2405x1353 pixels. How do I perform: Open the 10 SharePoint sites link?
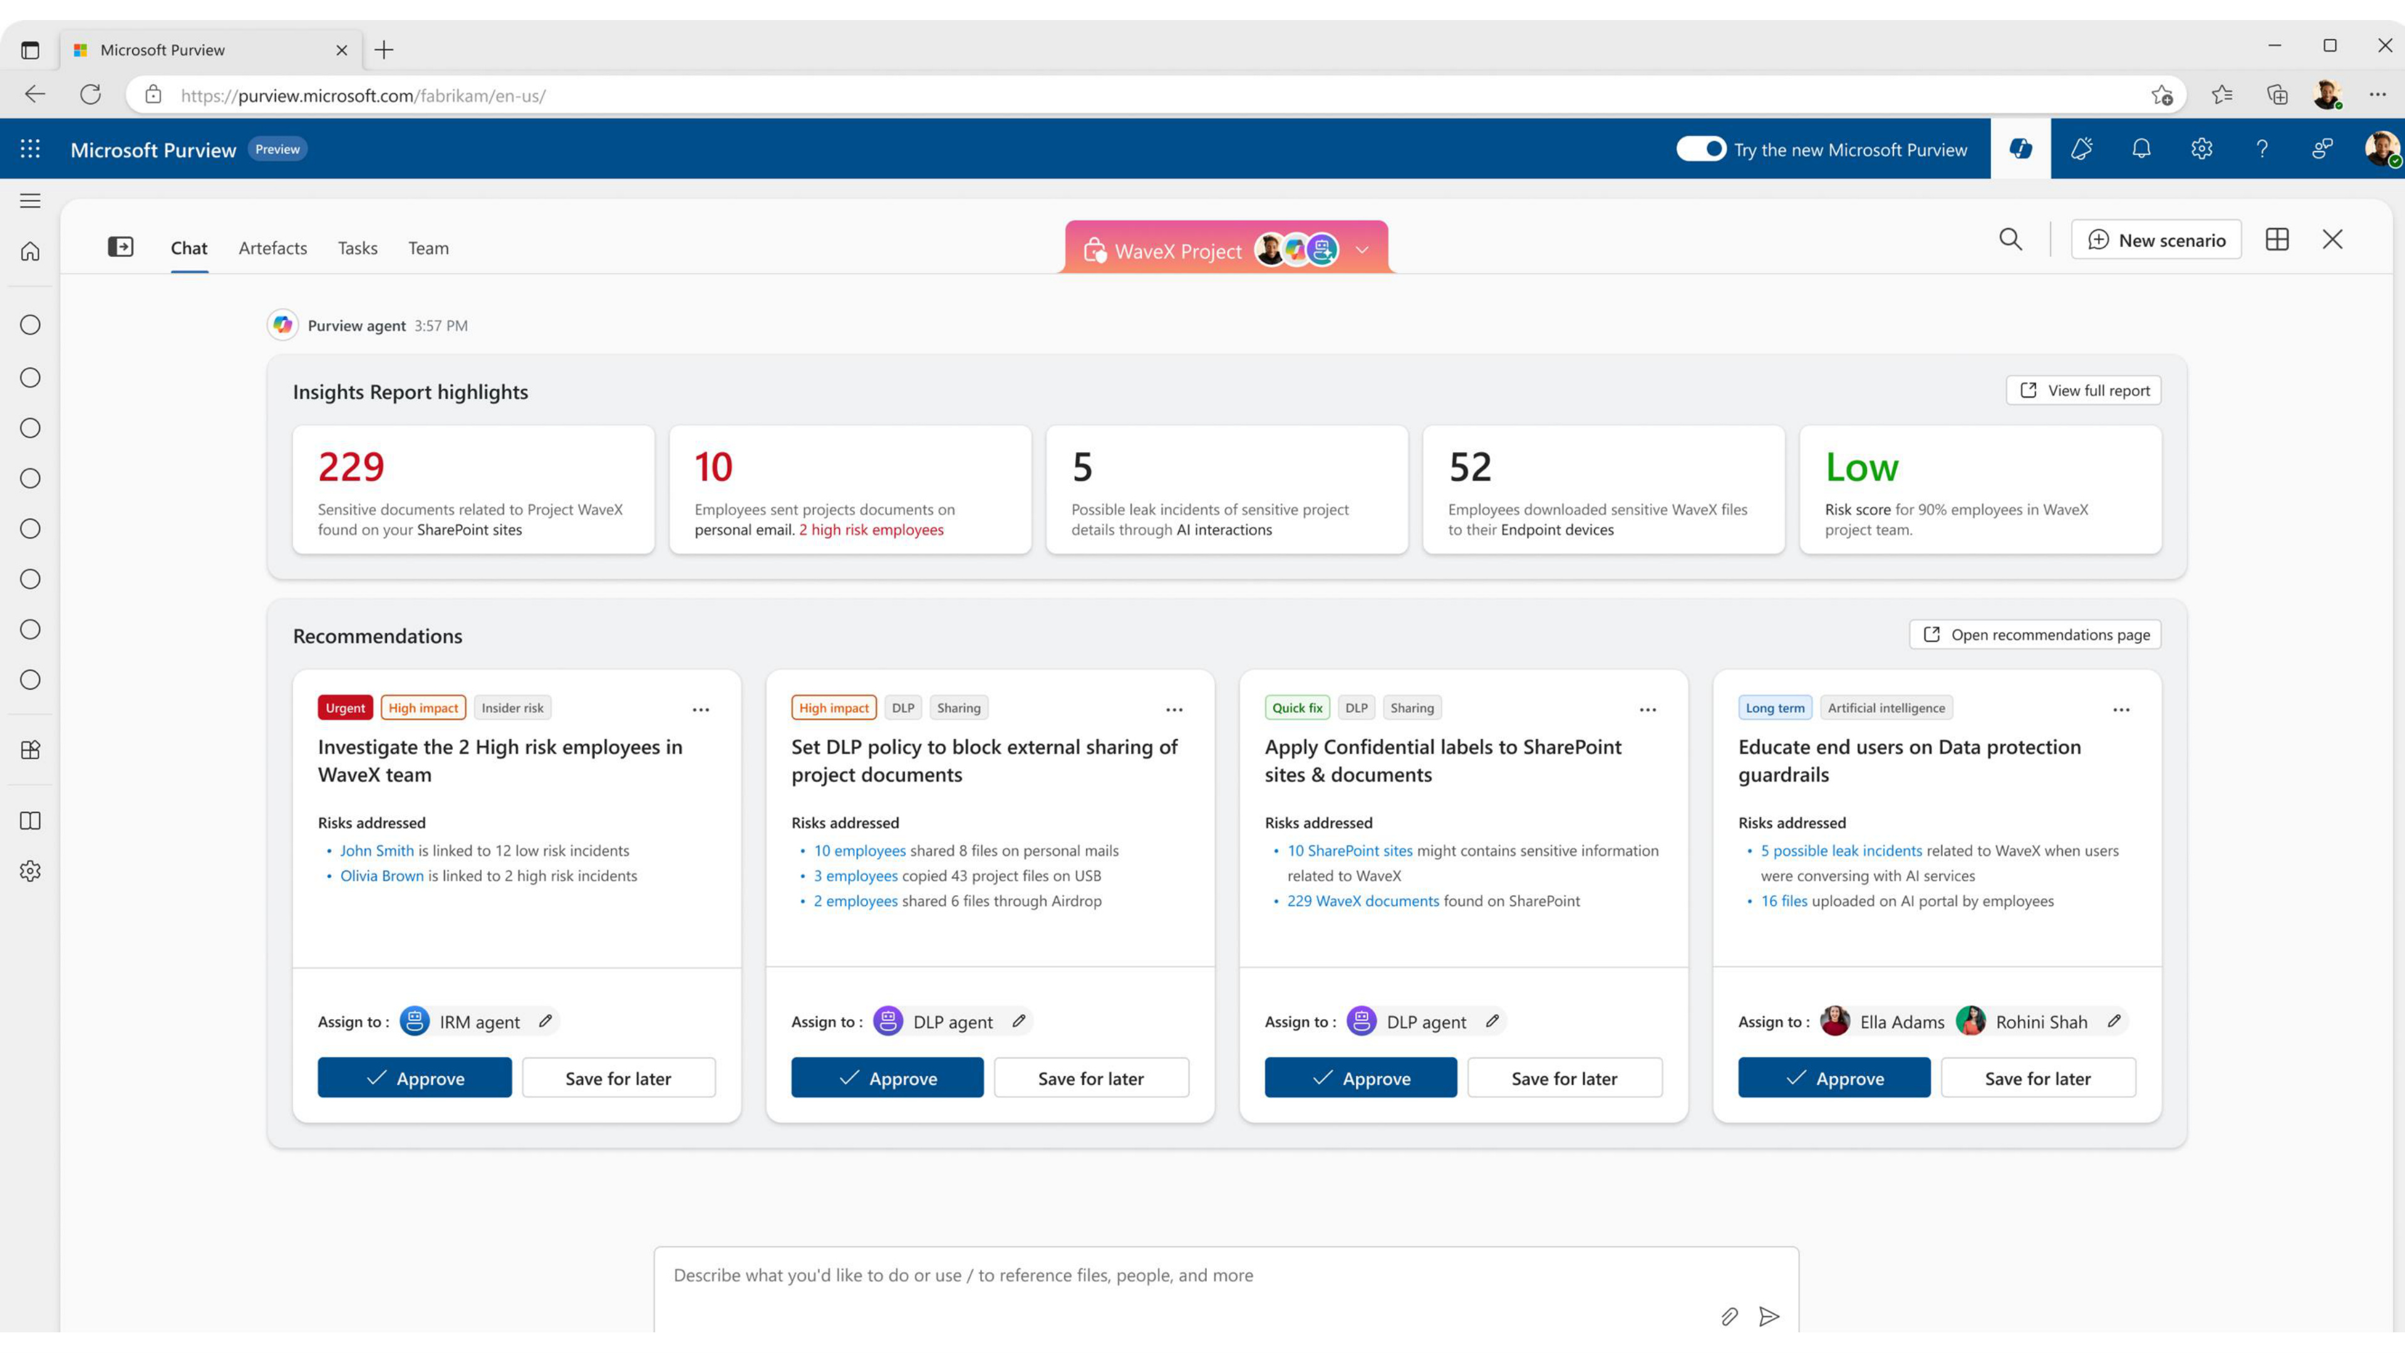click(x=1349, y=851)
